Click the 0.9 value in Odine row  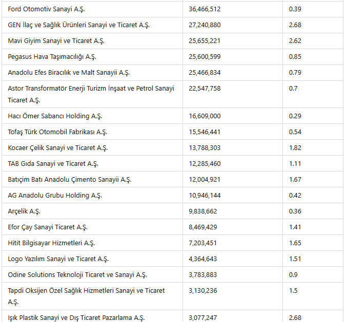coord(293,274)
